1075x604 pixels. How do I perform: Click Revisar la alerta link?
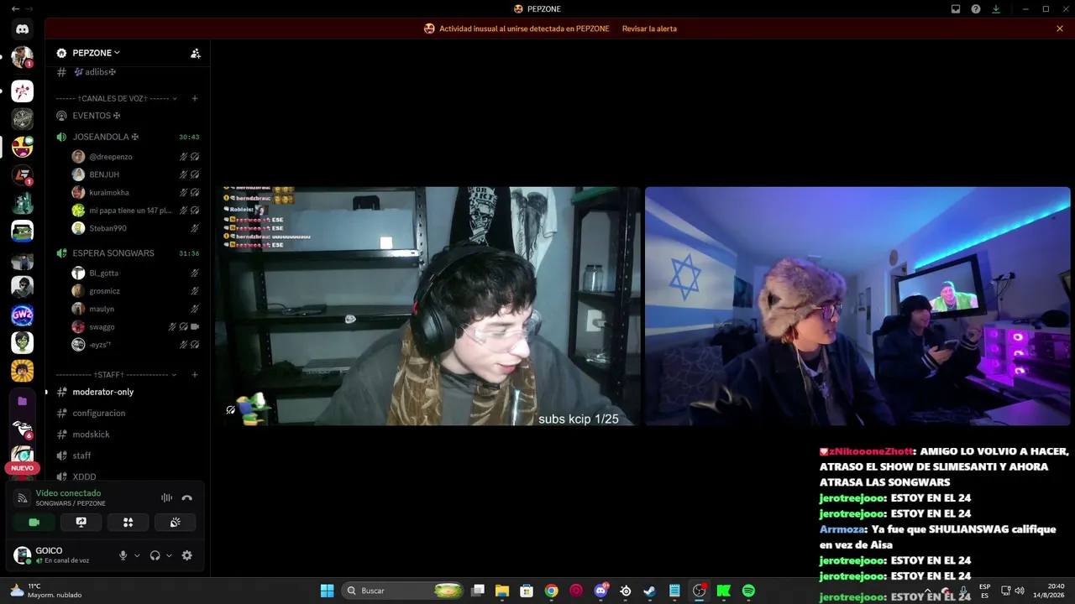tap(649, 29)
